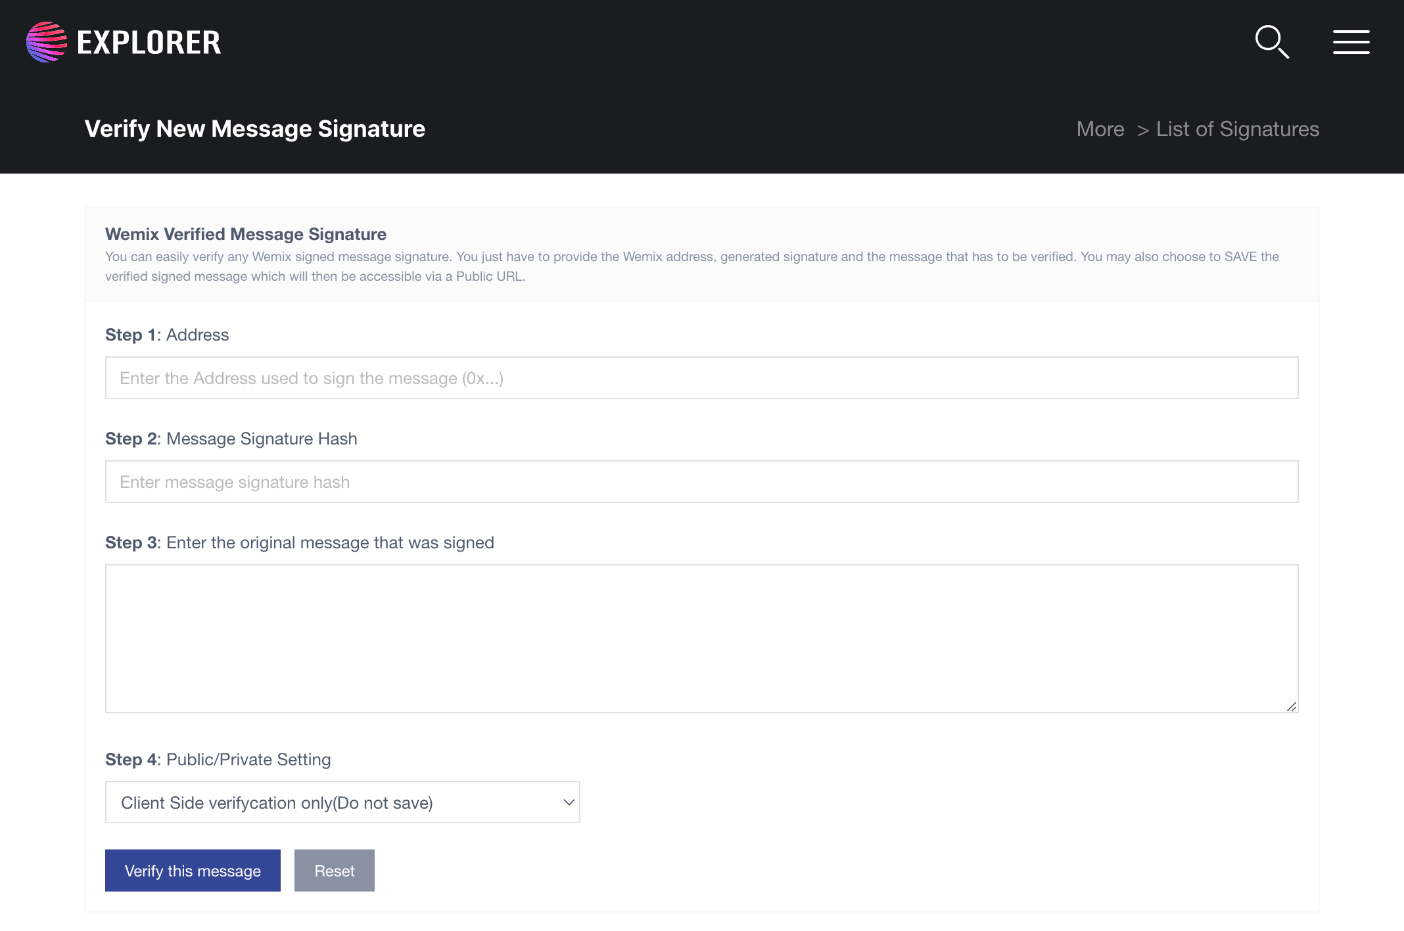Click the Verify New Message Signature heading

click(254, 129)
